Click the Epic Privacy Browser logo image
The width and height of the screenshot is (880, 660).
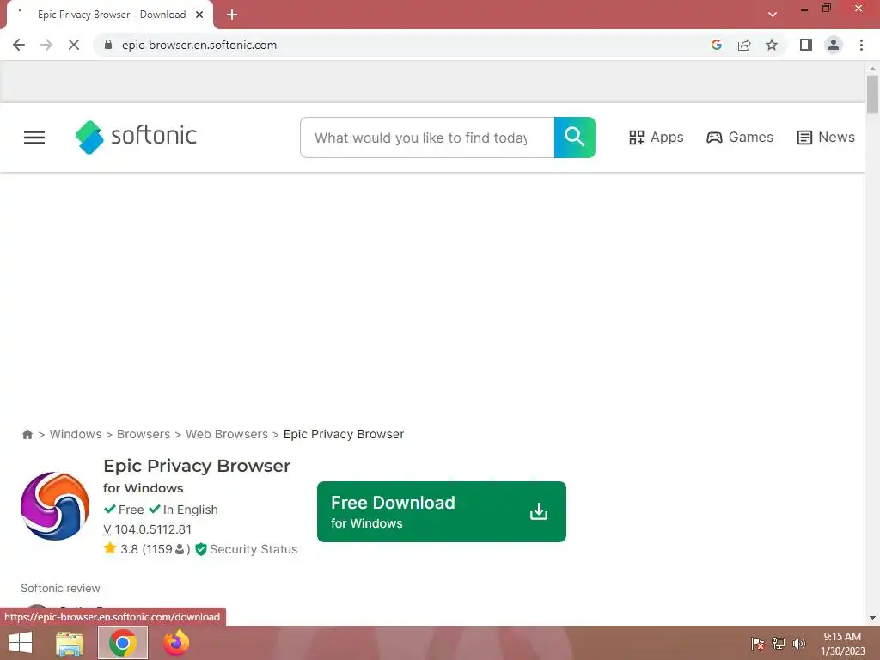pyautogui.click(x=55, y=506)
